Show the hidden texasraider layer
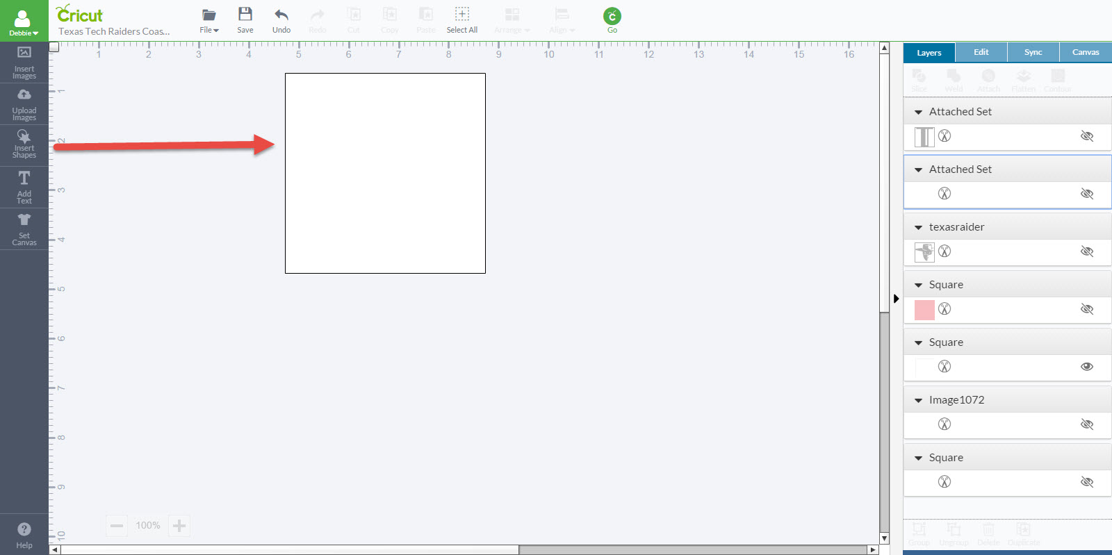 coord(1087,251)
